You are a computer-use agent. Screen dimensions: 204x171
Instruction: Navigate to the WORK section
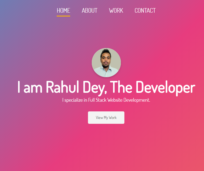tap(116, 11)
